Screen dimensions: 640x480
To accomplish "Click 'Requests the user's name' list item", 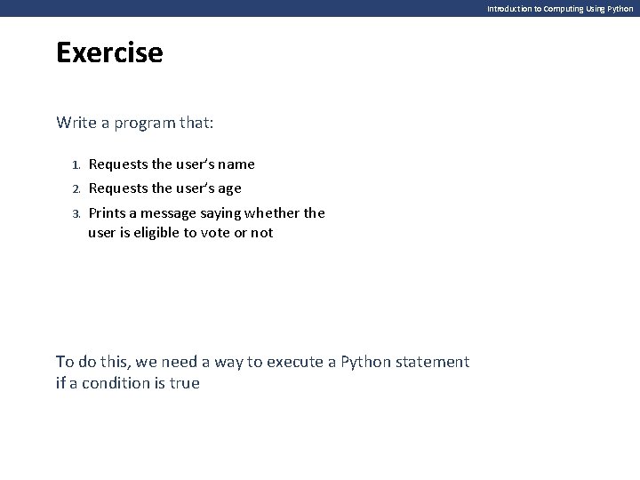I will pos(172,164).
